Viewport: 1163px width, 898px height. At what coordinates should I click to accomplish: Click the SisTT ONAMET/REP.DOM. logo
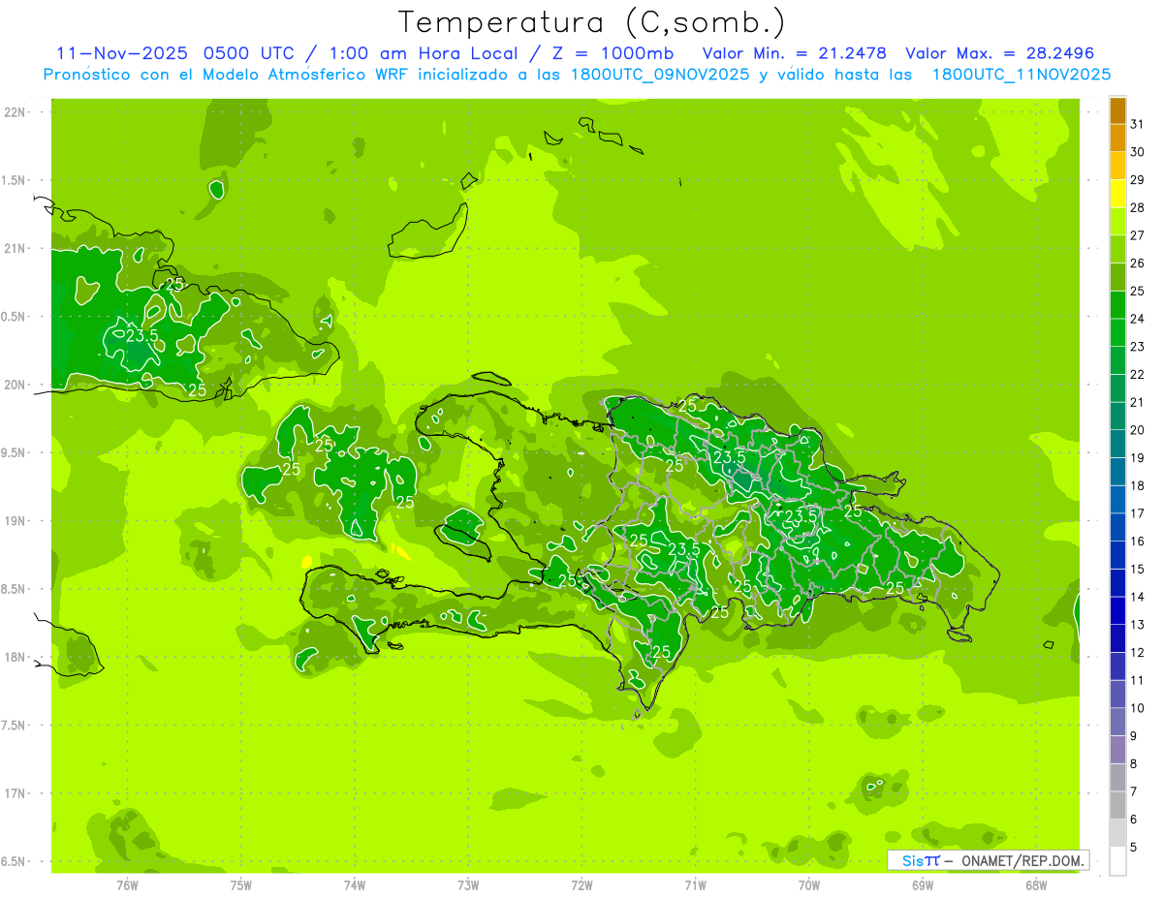pos(989,860)
